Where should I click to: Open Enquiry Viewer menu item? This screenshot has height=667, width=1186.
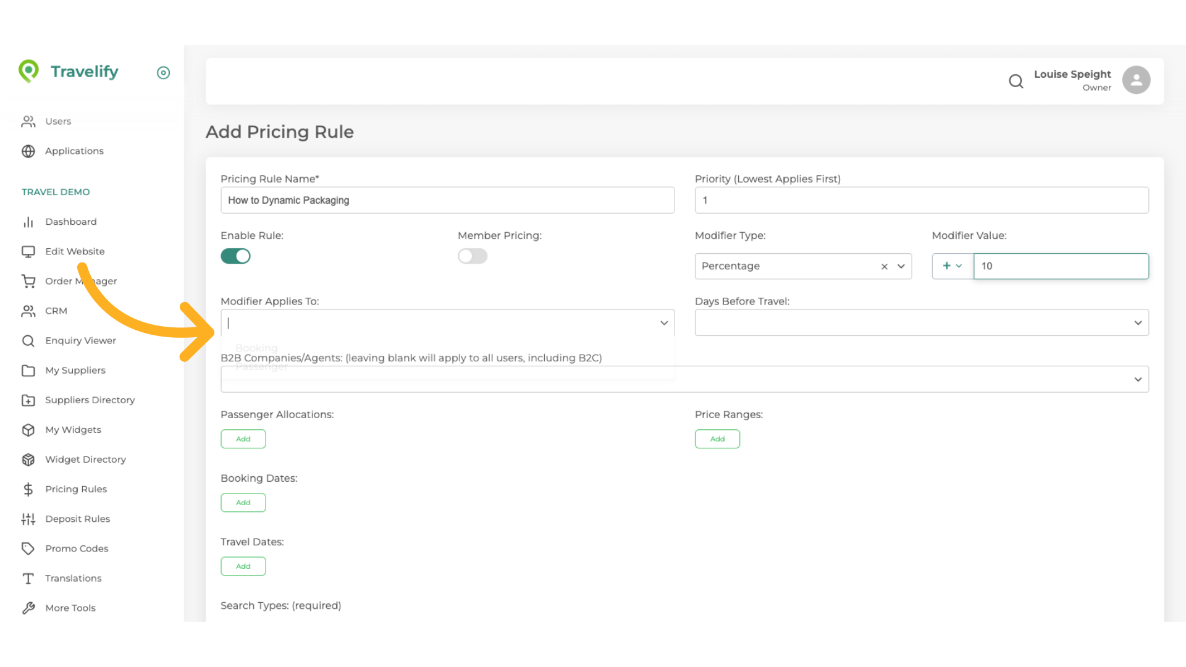(x=80, y=340)
